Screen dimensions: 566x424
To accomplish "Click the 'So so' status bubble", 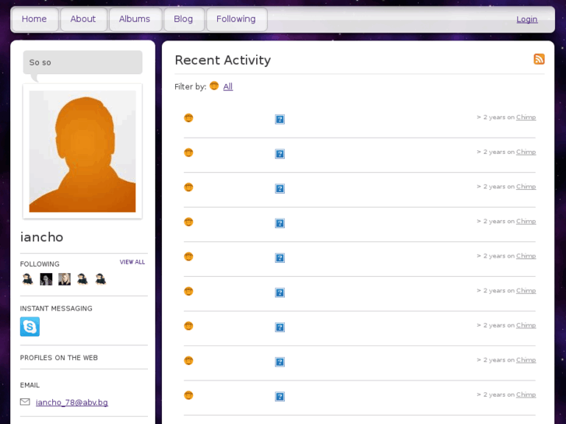I will pyautogui.click(x=83, y=62).
